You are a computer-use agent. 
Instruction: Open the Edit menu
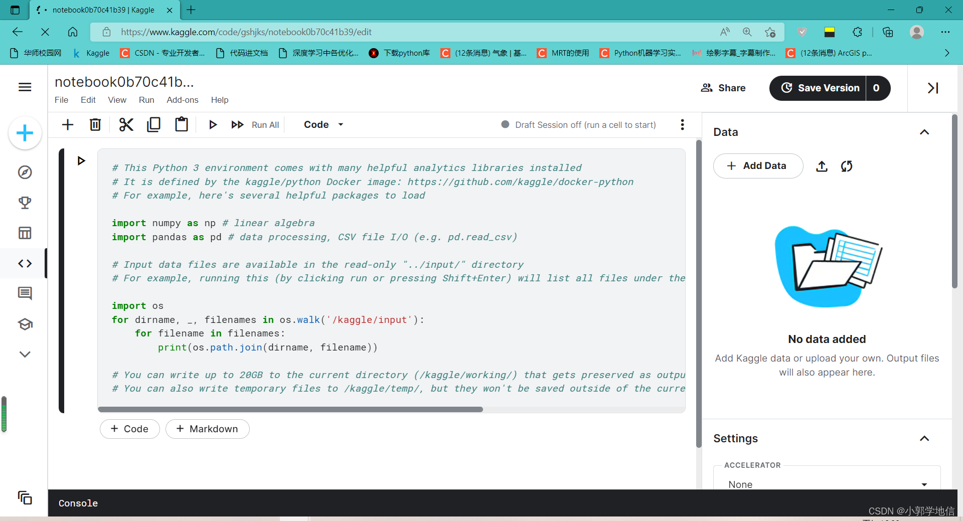click(88, 100)
